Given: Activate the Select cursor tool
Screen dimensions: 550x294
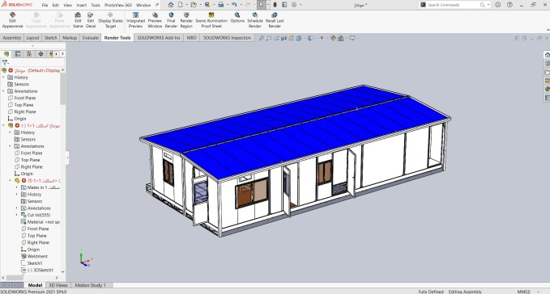Looking at the screenshot, I should pos(262,5).
